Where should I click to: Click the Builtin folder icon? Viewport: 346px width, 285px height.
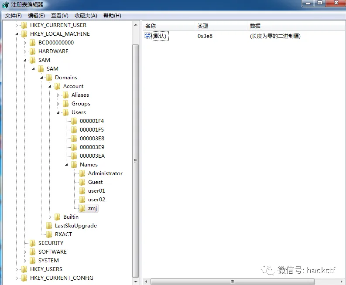57,217
